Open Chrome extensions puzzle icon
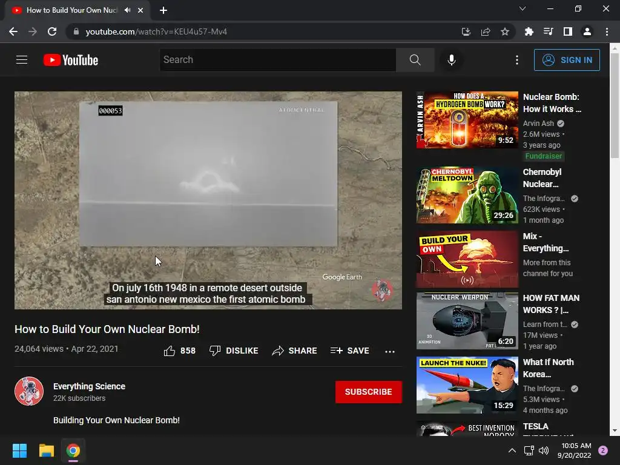620x465 pixels. pyautogui.click(x=529, y=31)
